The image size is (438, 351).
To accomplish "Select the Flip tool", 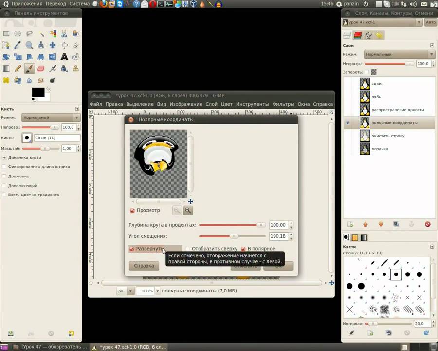I will pyautogui.click(x=53, y=57).
